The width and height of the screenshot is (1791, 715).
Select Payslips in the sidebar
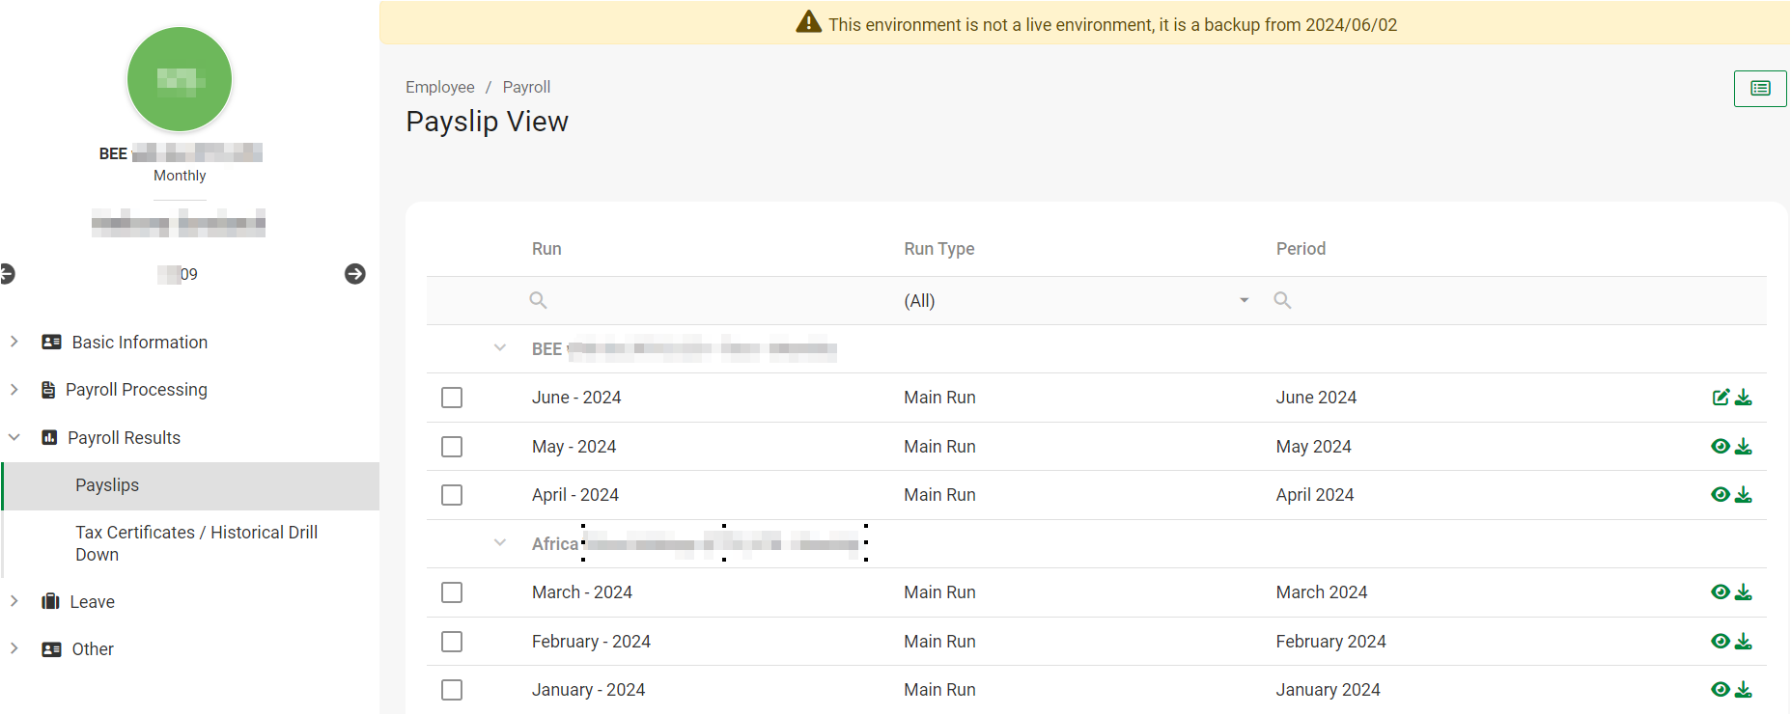pos(107,485)
